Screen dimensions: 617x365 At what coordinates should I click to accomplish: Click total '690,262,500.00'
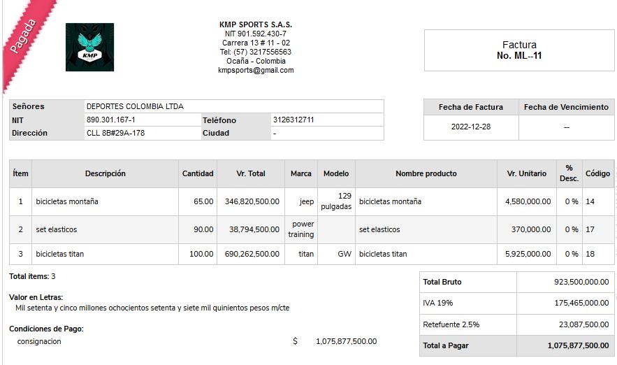252,254
